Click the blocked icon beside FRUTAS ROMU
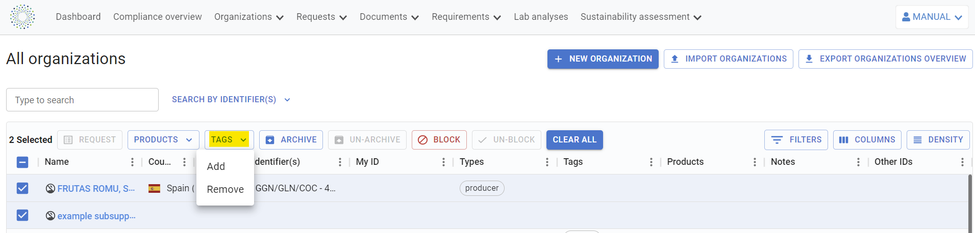 pyautogui.click(x=51, y=188)
